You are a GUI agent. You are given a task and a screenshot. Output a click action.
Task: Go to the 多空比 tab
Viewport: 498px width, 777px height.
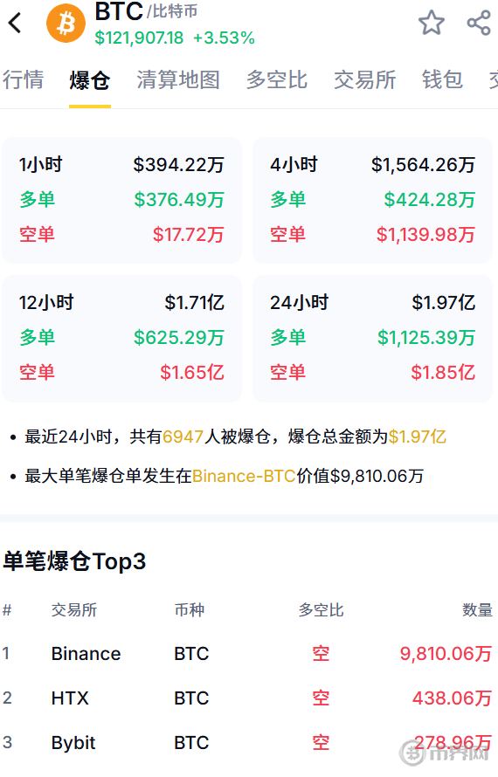pyautogui.click(x=277, y=79)
